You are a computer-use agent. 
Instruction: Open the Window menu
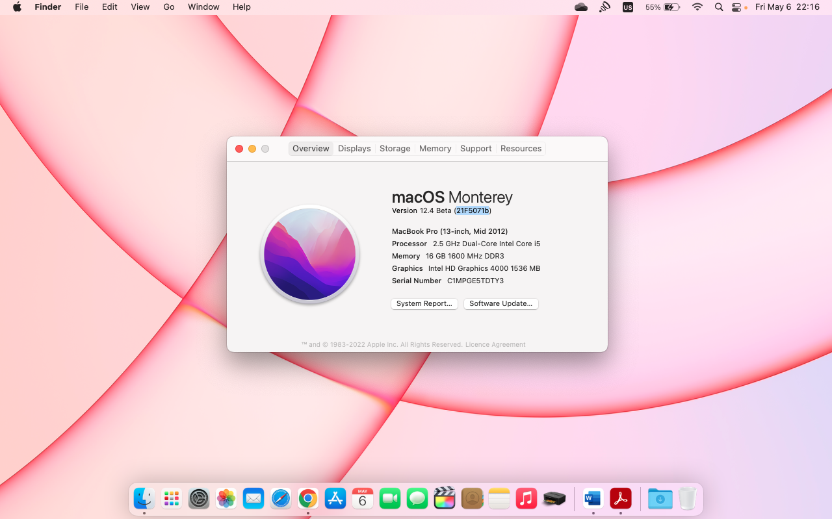tap(203, 7)
